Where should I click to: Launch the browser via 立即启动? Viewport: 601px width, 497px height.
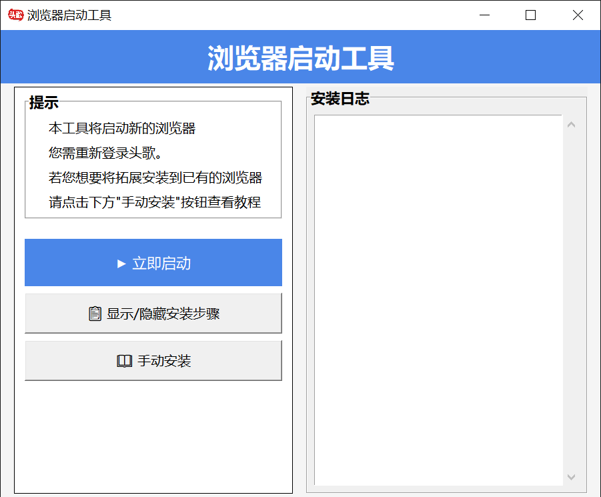click(x=153, y=262)
